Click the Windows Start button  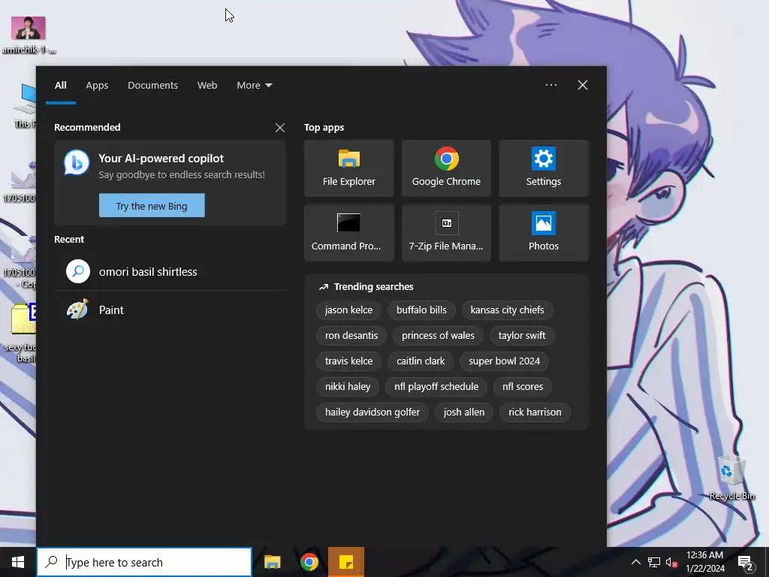click(18, 562)
